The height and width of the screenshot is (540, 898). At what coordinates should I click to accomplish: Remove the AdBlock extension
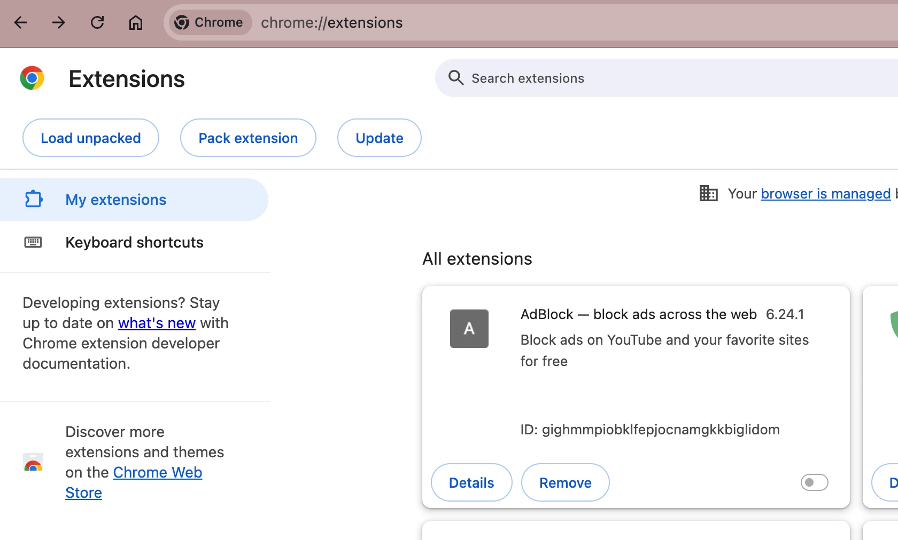pyautogui.click(x=566, y=482)
